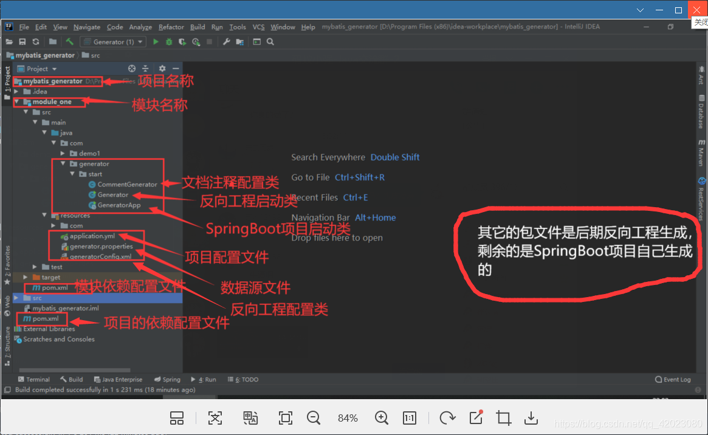Screen dimensions: 708x435
Task: Click the 84% zoom level display
Action: click(348, 419)
